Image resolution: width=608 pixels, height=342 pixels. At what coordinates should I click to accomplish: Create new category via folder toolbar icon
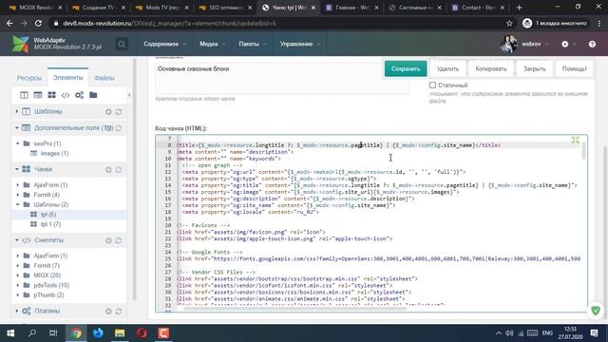click(93, 95)
